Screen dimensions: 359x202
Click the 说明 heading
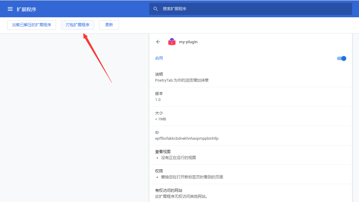click(159, 74)
